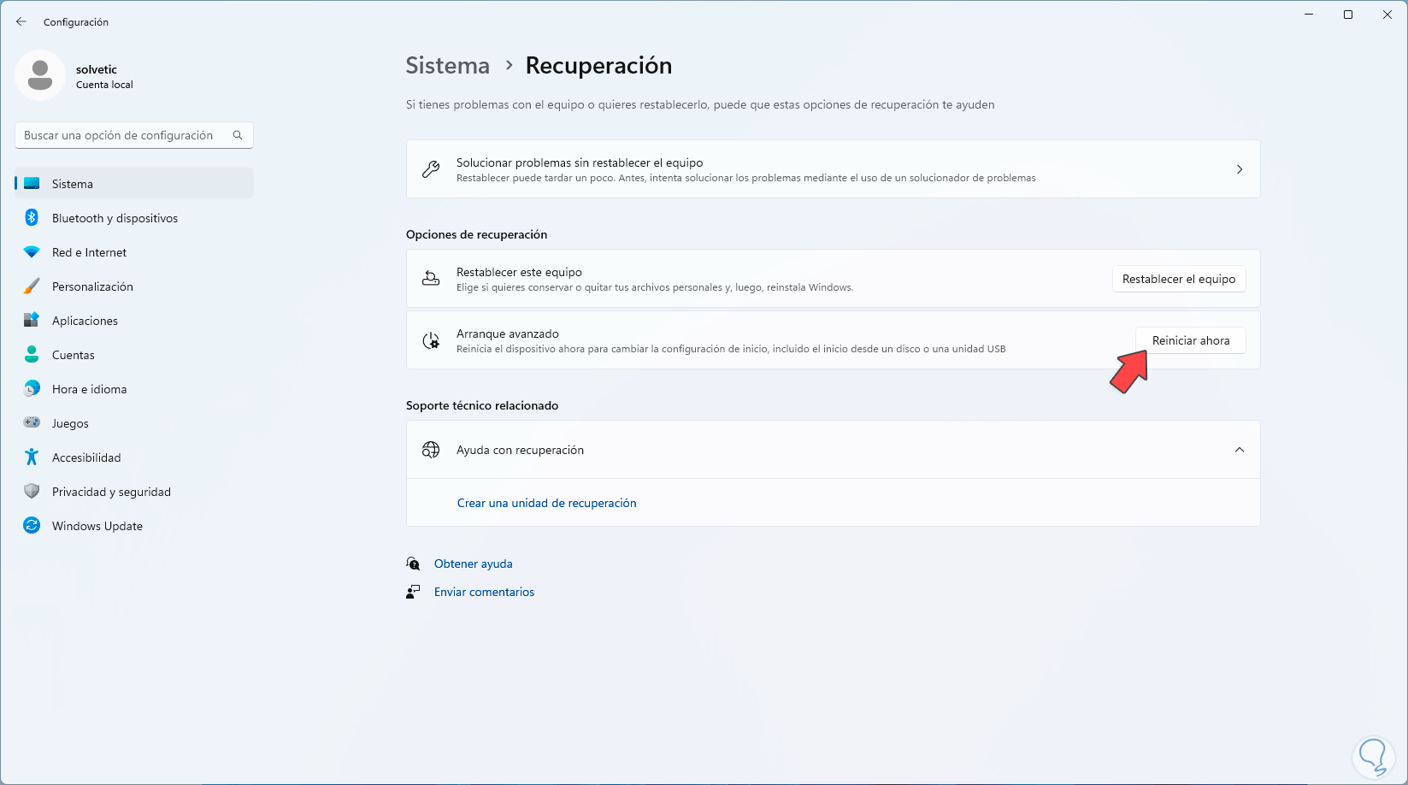Click the Arranque avanzado power-gear icon
The image size is (1408, 785).
pyautogui.click(x=431, y=340)
